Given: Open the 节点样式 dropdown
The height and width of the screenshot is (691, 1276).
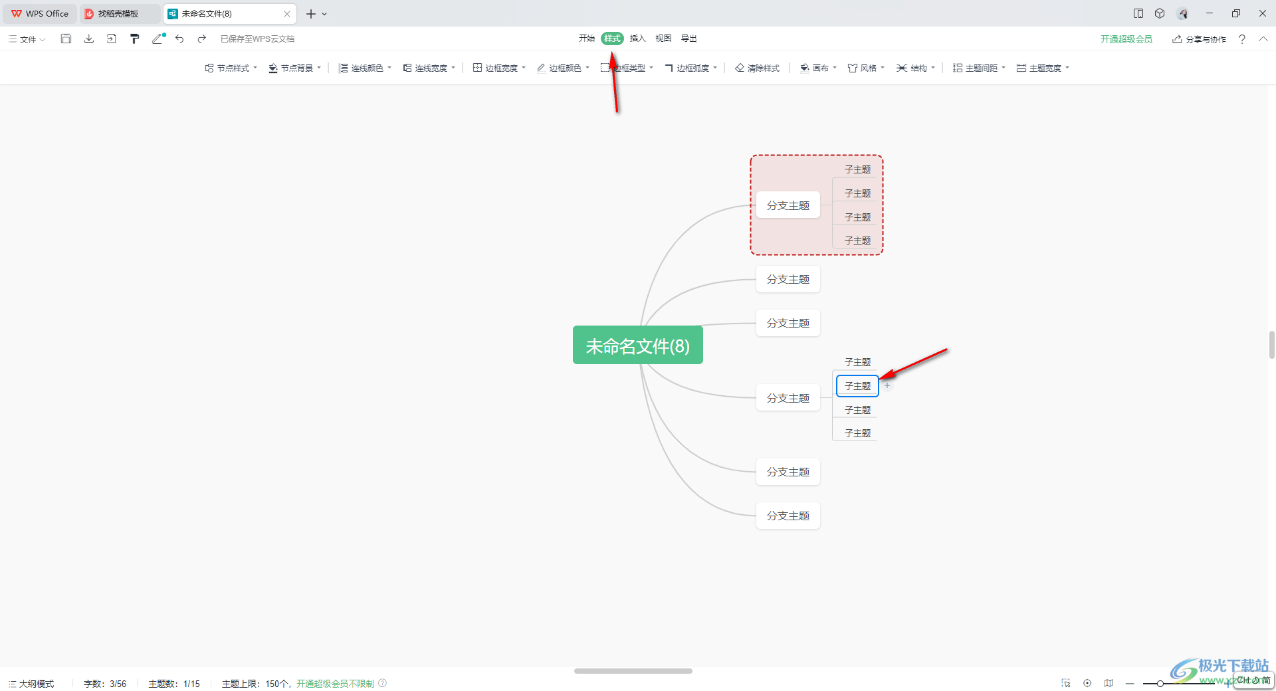Looking at the screenshot, I should point(231,68).
